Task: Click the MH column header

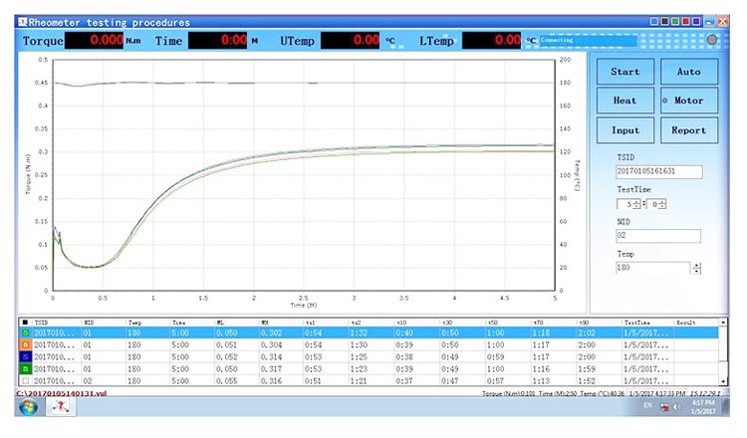Action: (265, 323)
